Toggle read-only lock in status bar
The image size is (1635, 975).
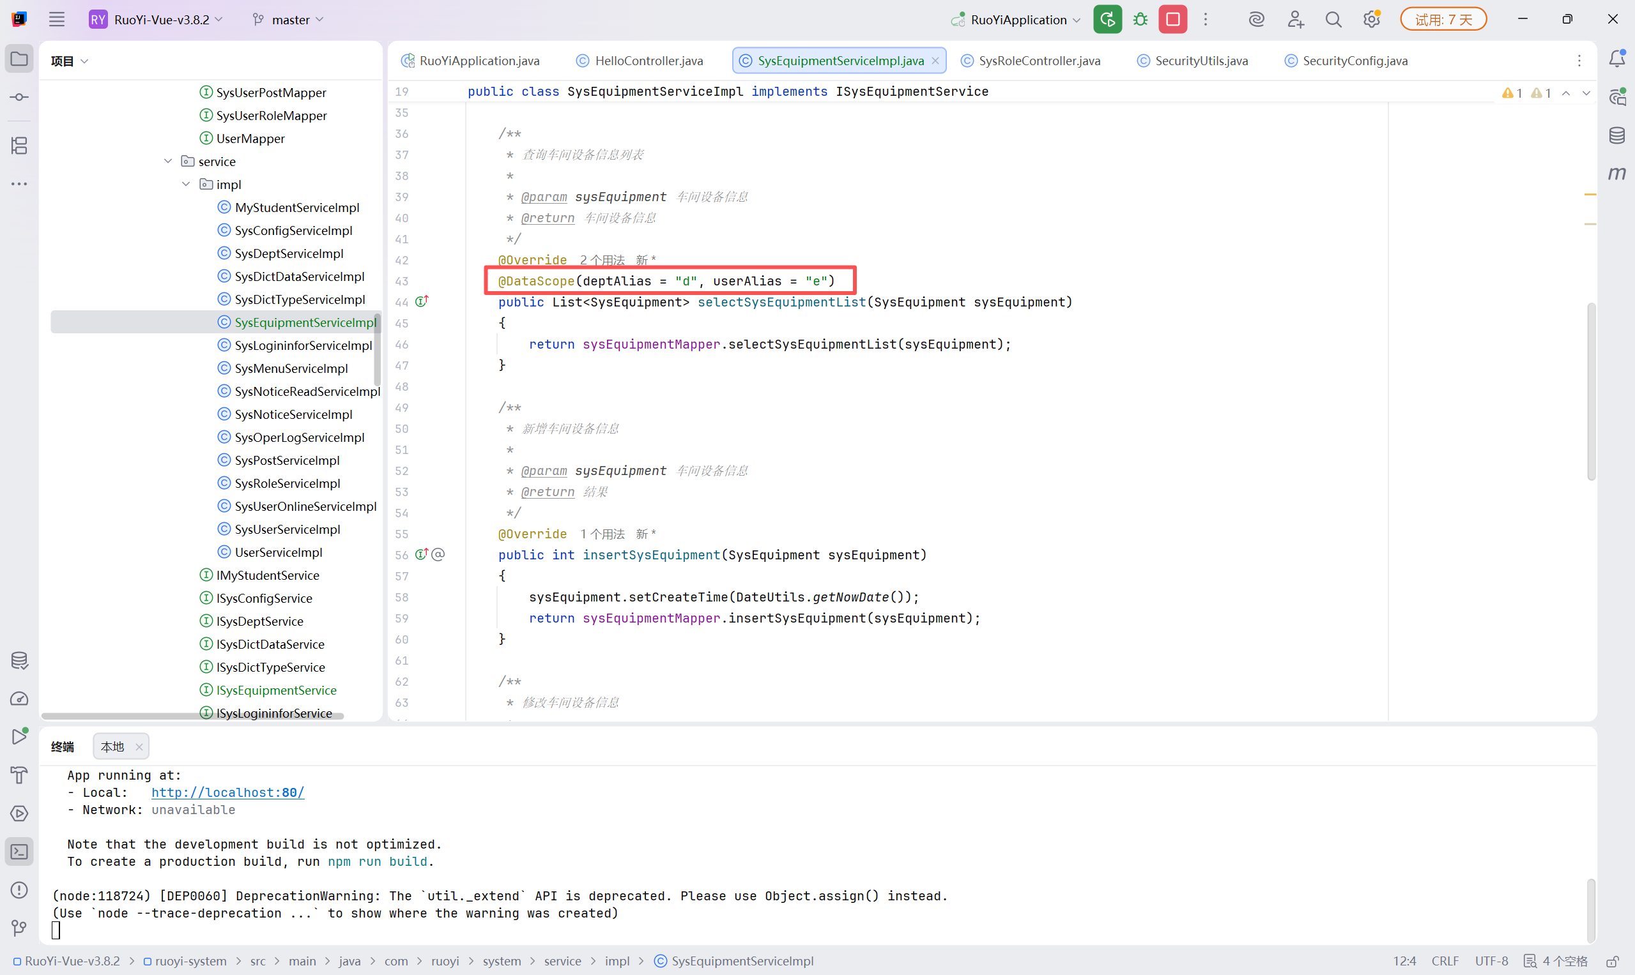1612,961
